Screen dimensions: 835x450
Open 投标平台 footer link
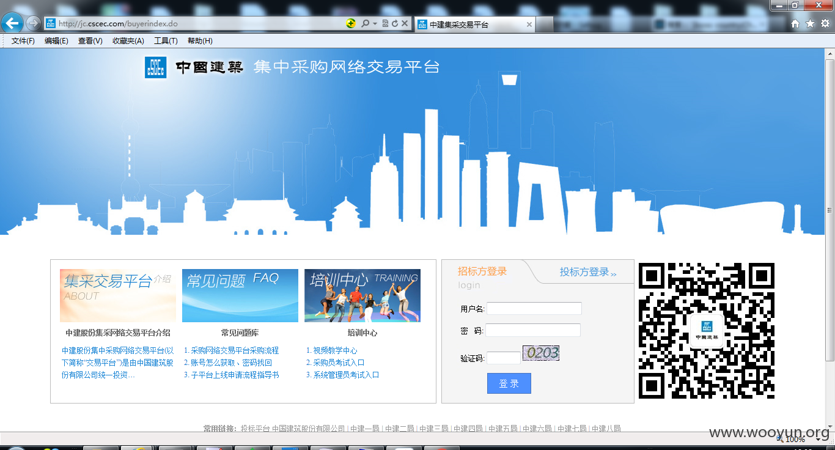click(x=255, y=429)
